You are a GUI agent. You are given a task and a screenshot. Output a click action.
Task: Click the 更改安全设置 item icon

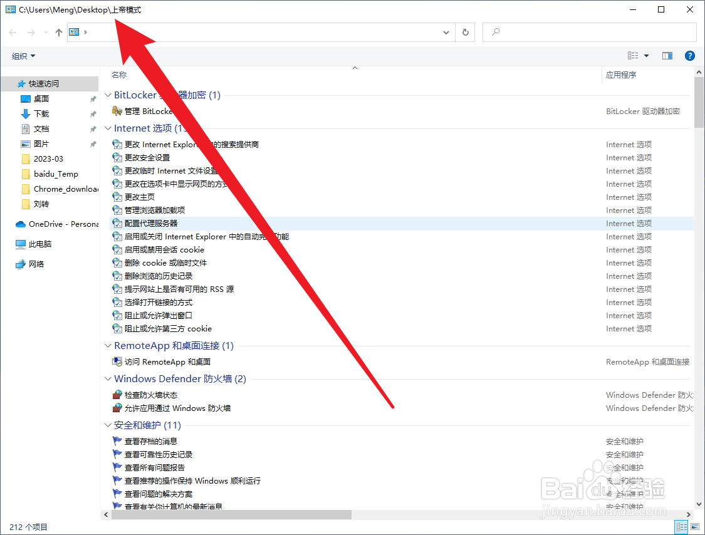pyautogui.click(x=117, y=157)
